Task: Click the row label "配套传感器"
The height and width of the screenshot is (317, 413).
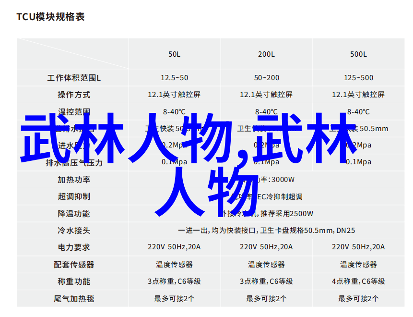Action: pyautogui.click(x=74, y=265)
